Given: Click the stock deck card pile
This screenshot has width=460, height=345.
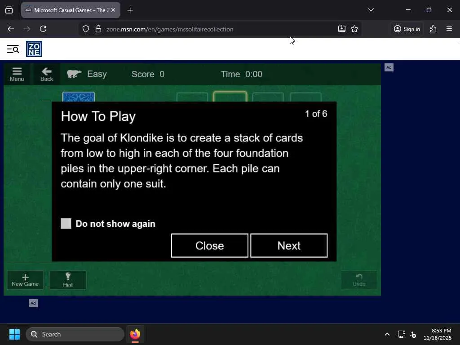Looking at the screenshot, I should tap(78, 97).
